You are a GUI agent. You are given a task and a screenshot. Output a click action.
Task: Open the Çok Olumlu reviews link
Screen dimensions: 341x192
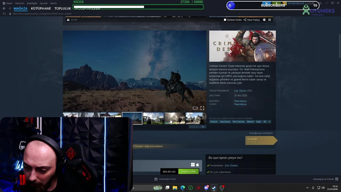point(240,91)
